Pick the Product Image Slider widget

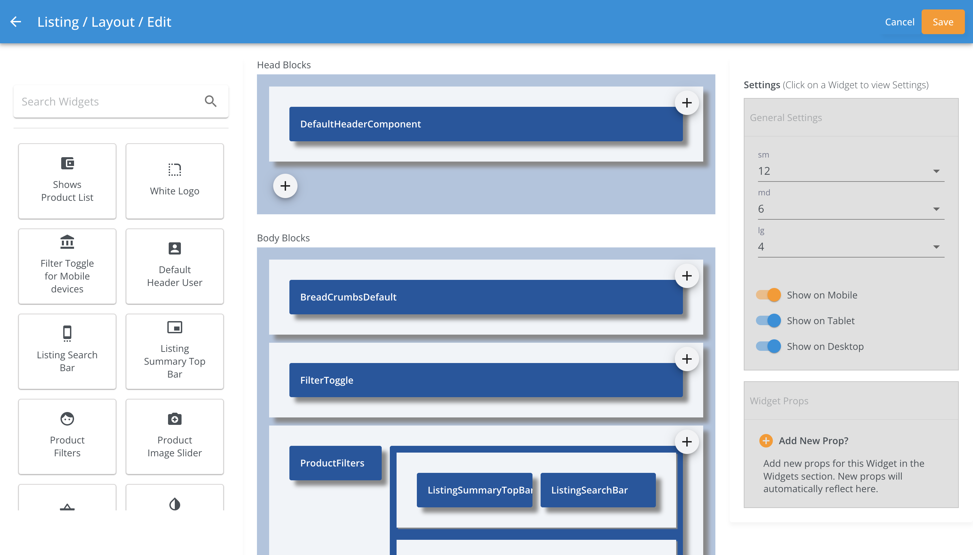175,437
